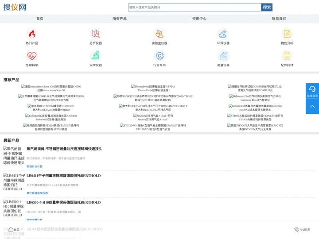Screen dimensions: 319x239
Task: Open LB6411中子剂量率探测器 product title
Action: 64,176
